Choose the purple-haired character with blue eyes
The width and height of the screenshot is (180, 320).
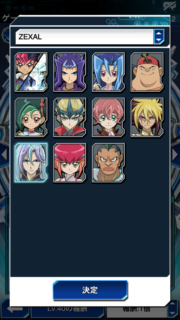coord(70,72)
